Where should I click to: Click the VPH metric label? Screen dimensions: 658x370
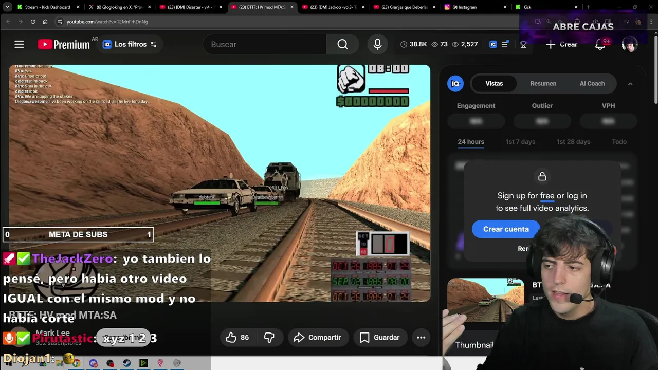608,106
